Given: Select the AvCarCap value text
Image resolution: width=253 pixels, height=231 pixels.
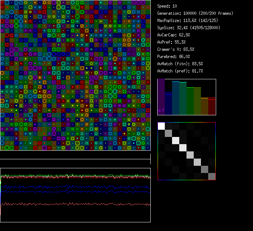Looking at the screenshot, I should pyautogui.click(x=173, y=35).
